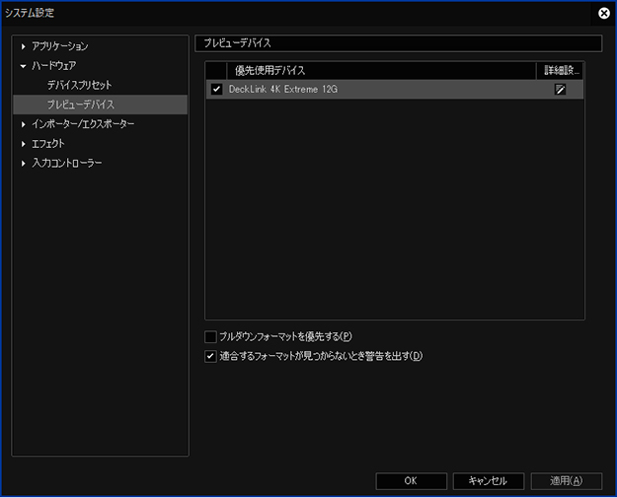Expand the インポーター/エクスポーター arrow
The height and width of the screenshot is (498, 617).
[24, 124]
